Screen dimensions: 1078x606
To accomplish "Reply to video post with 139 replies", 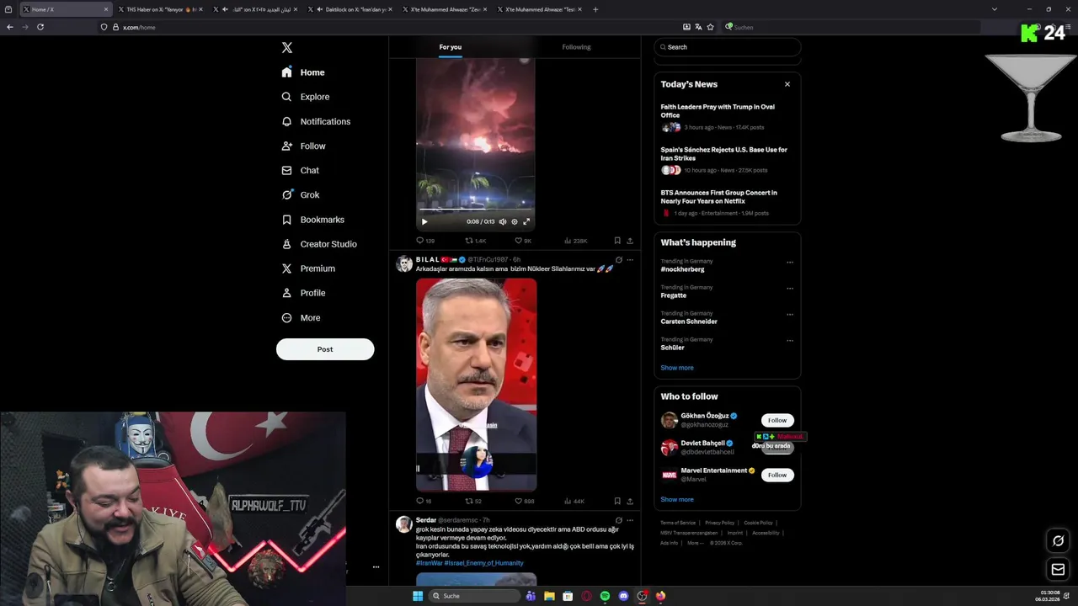I will [425, 241].
